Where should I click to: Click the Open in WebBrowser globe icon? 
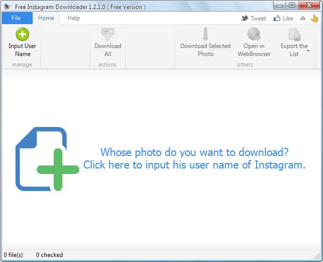click(x=254, y=34)
